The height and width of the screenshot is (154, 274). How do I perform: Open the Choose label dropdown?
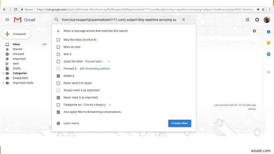[x=97, y=62]
